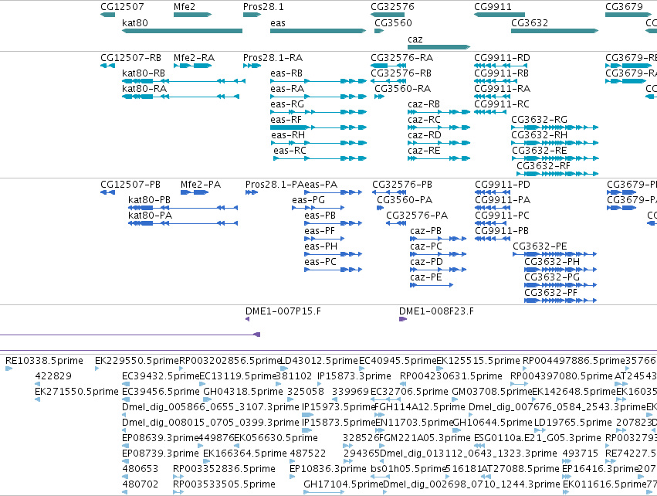657x496 pixels.
Task: Click the eas-RH transcript label
Action: 288,135
